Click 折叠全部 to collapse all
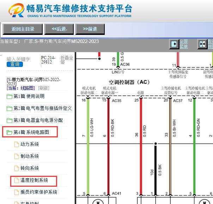This screenshot has height=204, width=213. (x=67, y=60)
